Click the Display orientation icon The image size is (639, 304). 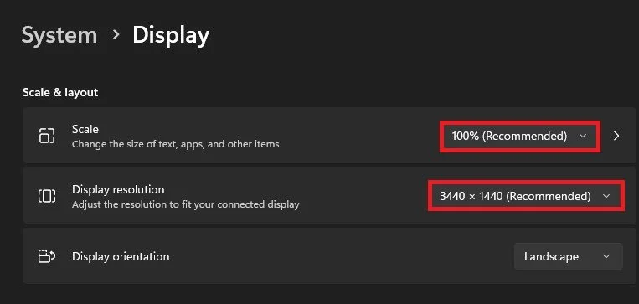[x=46, y=256]
